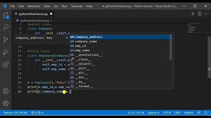Viewport: 211px width, 118px height.
Task: Expand the breadcrumb ellipsis symbol
Action: pyautogui.click(x=54, y=21)
